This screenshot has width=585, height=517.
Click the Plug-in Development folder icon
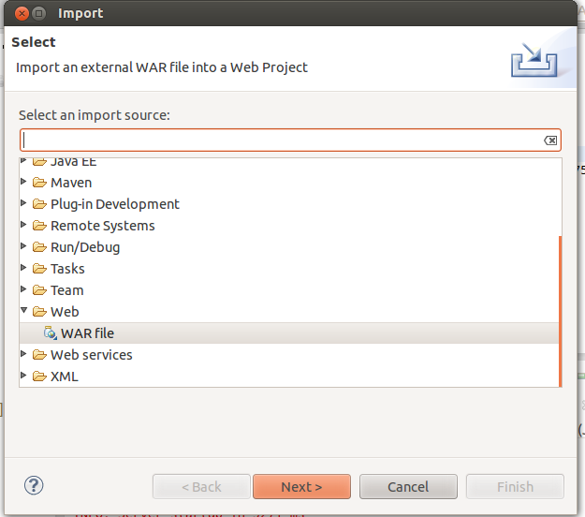click(39, 204)
